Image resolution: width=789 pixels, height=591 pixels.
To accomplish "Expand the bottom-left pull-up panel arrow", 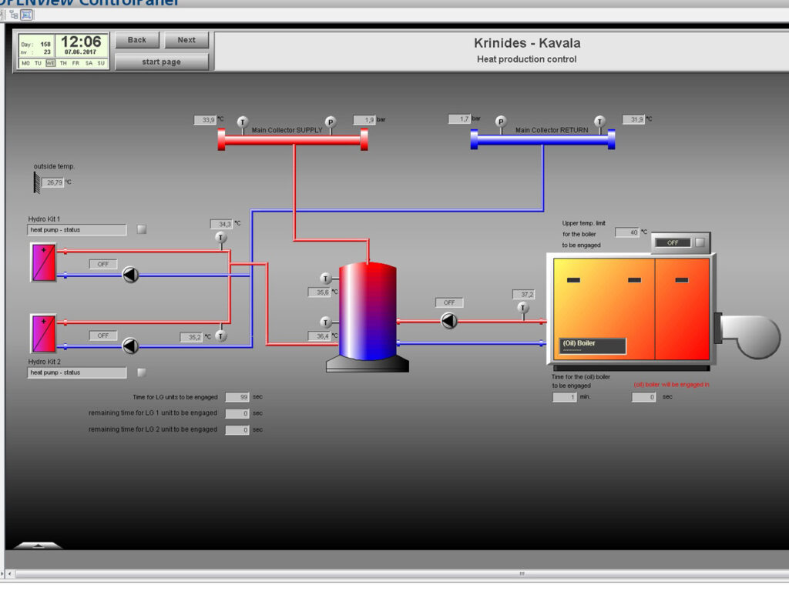I will tap(38, 546).
